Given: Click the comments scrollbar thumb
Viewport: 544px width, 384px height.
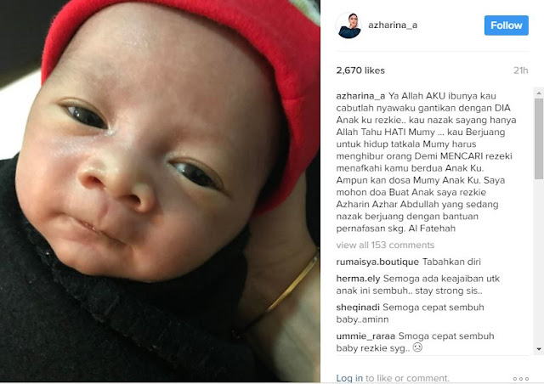Looking at the screenshot, I should tap(539, 138).
